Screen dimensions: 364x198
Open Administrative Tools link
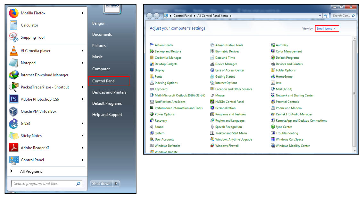click(229, 45)
